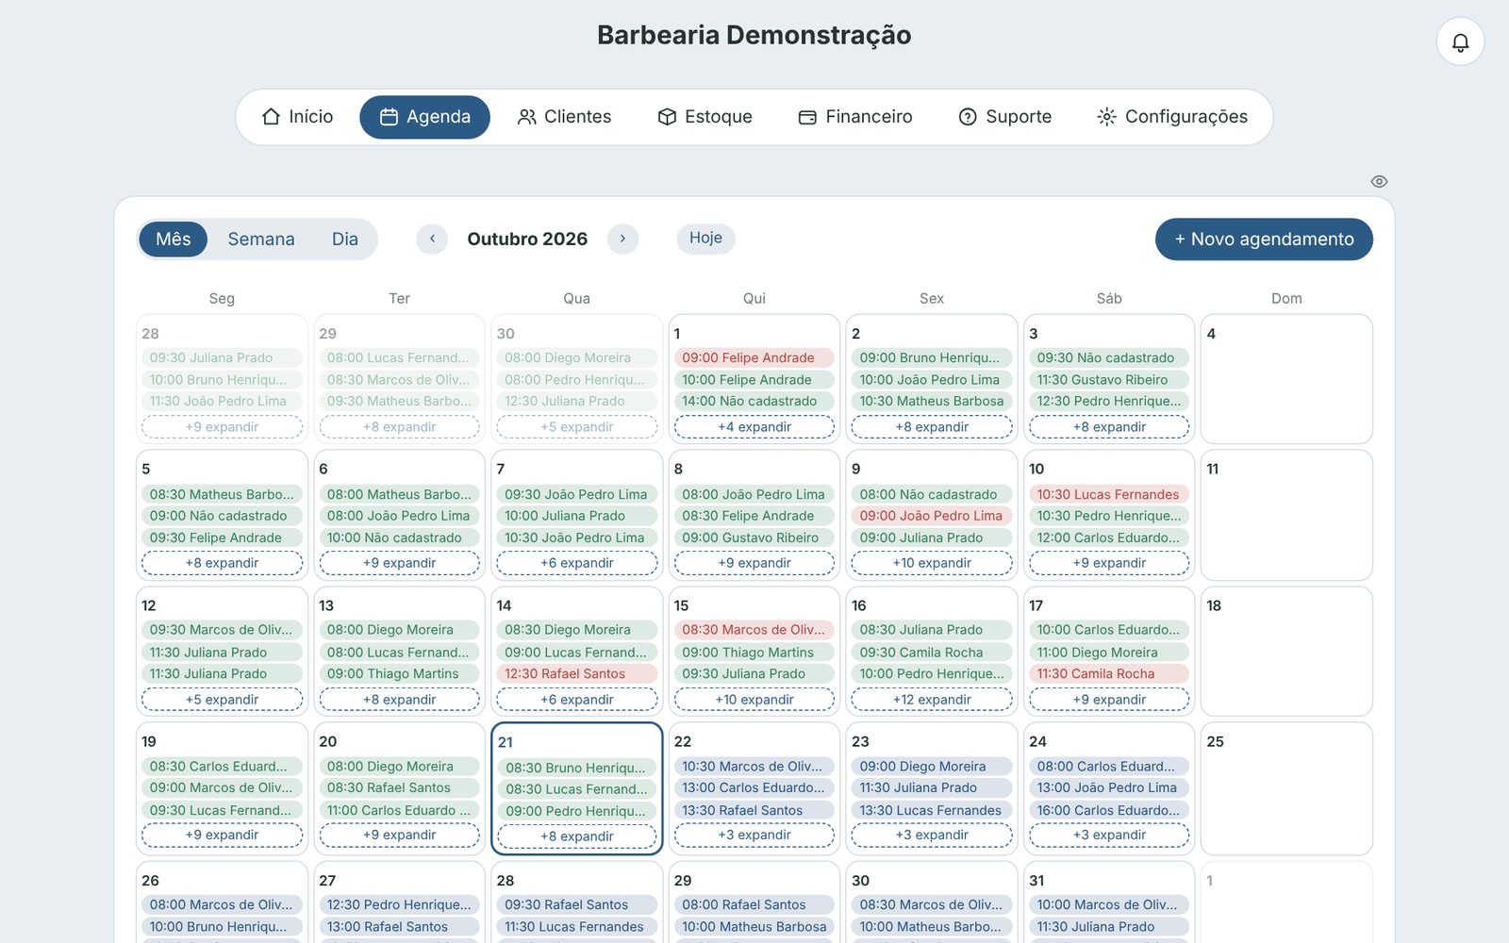Open the Estoque tab

point(705,117)
